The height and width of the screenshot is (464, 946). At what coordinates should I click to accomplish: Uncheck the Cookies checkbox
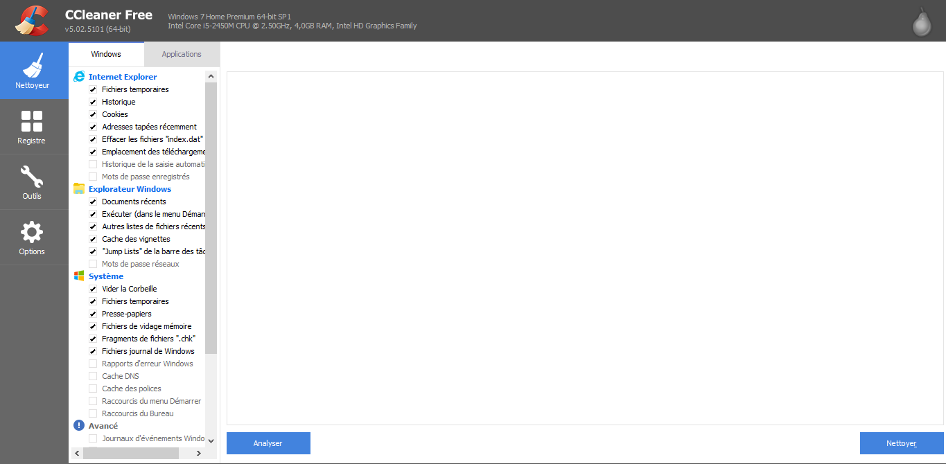[93, 114]
